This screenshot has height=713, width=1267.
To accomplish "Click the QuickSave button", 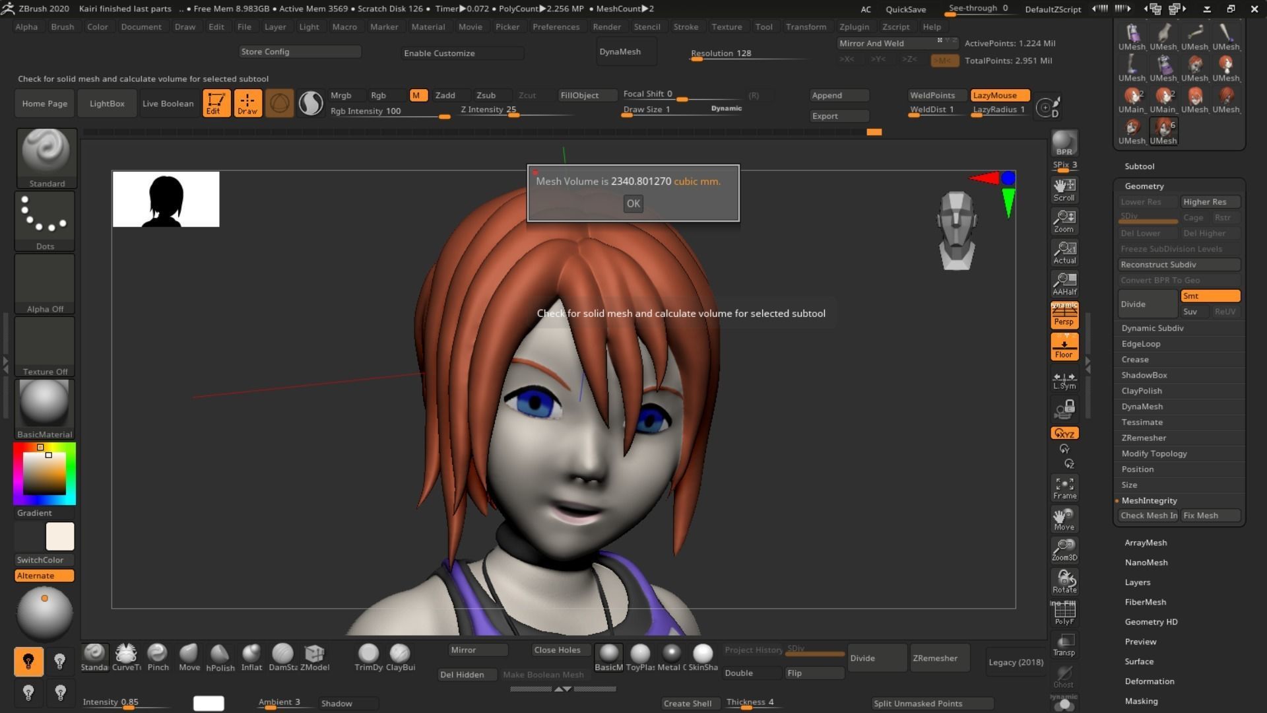I will pos(905,9).
